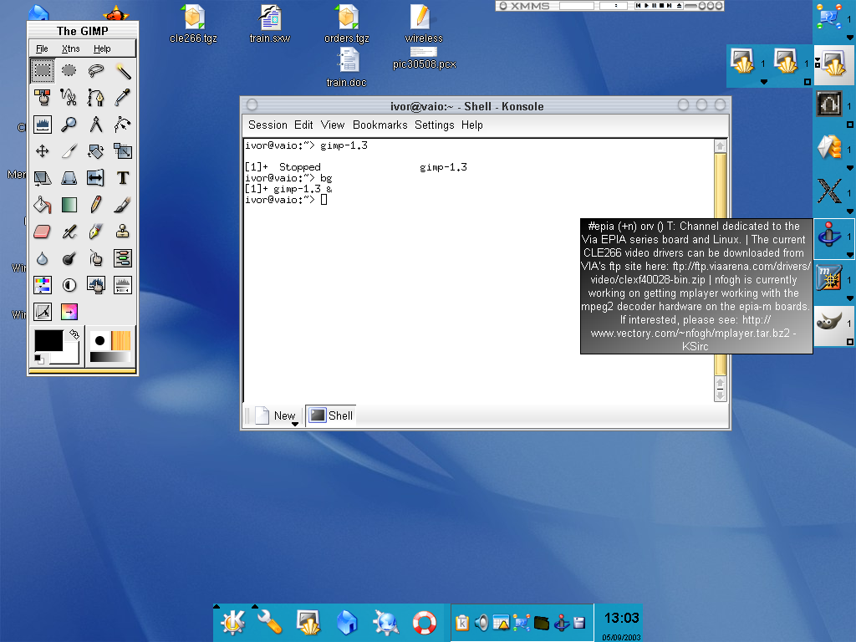Viewport: 856px width, 642px height.
Task: Open the black foreground color swatch
Action: tap(48, 341)
